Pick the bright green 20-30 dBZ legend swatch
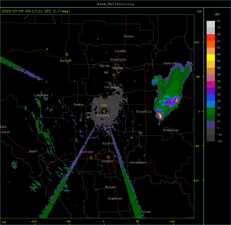The height and width of the screenshot is (225, 231). pos(211,111)
